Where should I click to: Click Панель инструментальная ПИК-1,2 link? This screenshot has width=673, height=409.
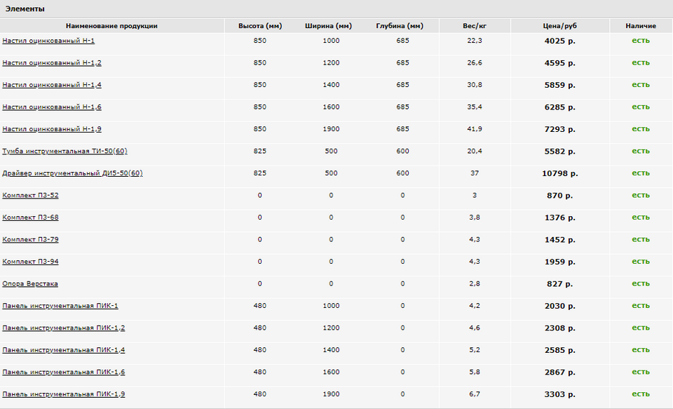(x=64, y=328)
